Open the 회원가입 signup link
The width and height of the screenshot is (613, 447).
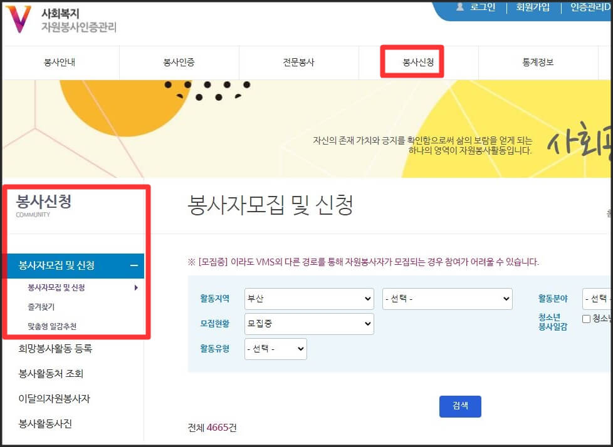[532, 8]
